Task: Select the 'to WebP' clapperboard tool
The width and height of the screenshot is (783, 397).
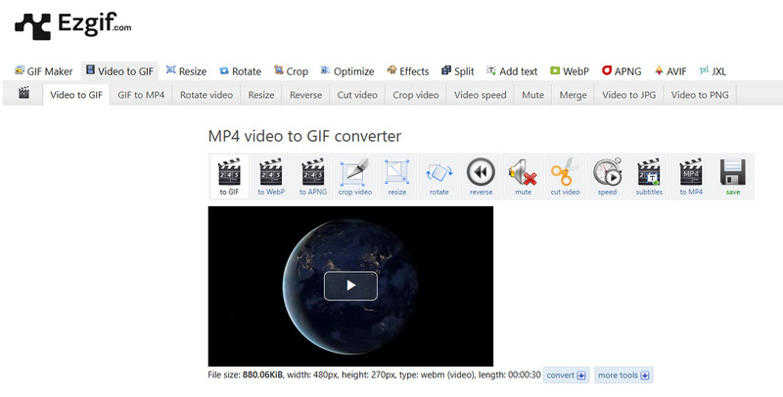Action: click(271, 177)
